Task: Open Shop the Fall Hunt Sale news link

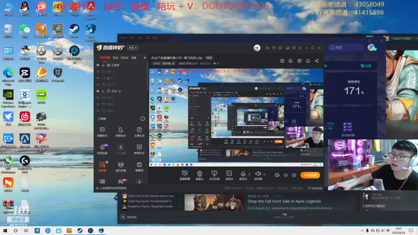Action: [x=284, y=201]
